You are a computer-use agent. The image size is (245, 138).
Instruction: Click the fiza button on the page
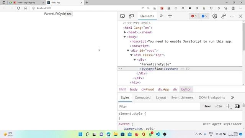coord(69,14)
